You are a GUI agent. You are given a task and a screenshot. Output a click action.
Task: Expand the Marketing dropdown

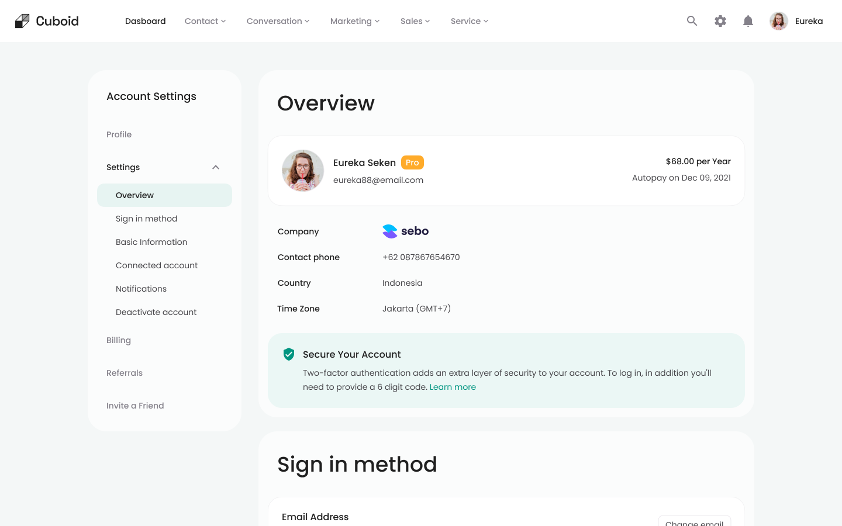[x=355, y=21]
